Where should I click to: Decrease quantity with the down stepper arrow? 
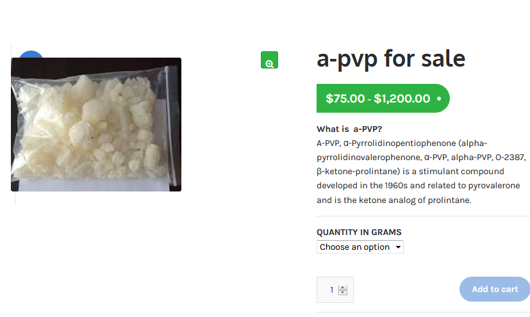pos(342,293)
